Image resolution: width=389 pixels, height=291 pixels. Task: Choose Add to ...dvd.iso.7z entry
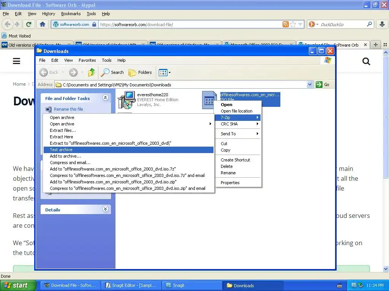pos(128,169)
